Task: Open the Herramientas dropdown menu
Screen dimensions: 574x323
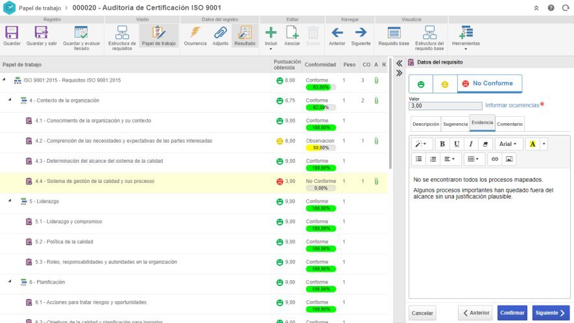Action: 466,37
